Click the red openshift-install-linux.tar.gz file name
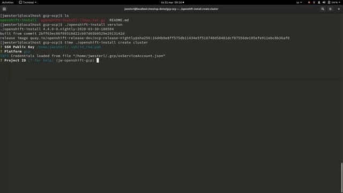This screenshot has height=193, width=343. (x=73, y=20)
